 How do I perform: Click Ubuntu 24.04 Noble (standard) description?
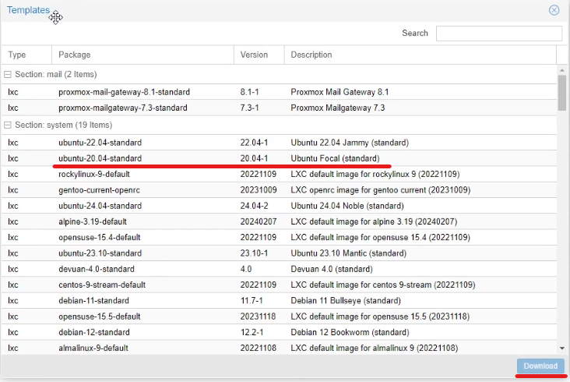(347, 206)
